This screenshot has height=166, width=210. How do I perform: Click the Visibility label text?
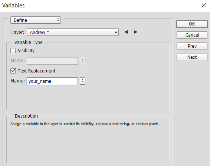(26, 51)
